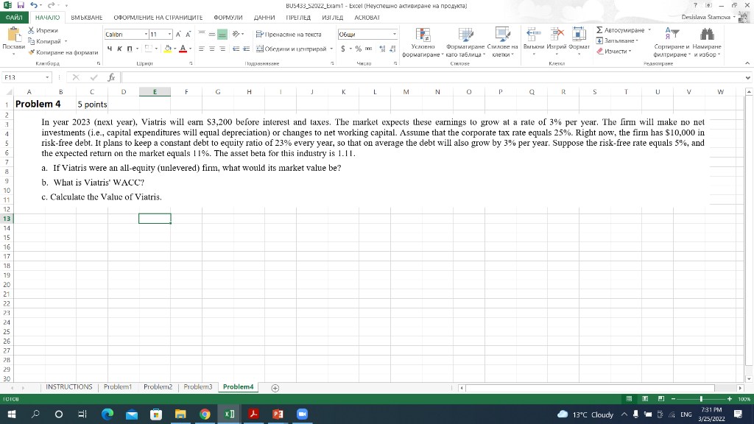Image resolution: width=754 pixels, height=424 pixels.
Task: Select the Format Painter (Копиране на формати) icon
Action: 32,52
